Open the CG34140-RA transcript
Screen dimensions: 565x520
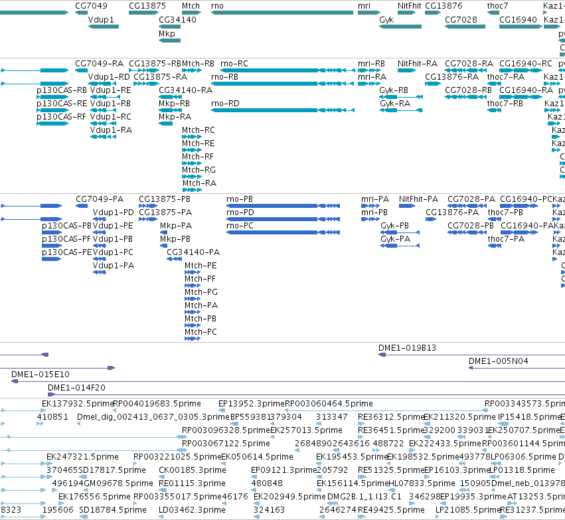171,97
